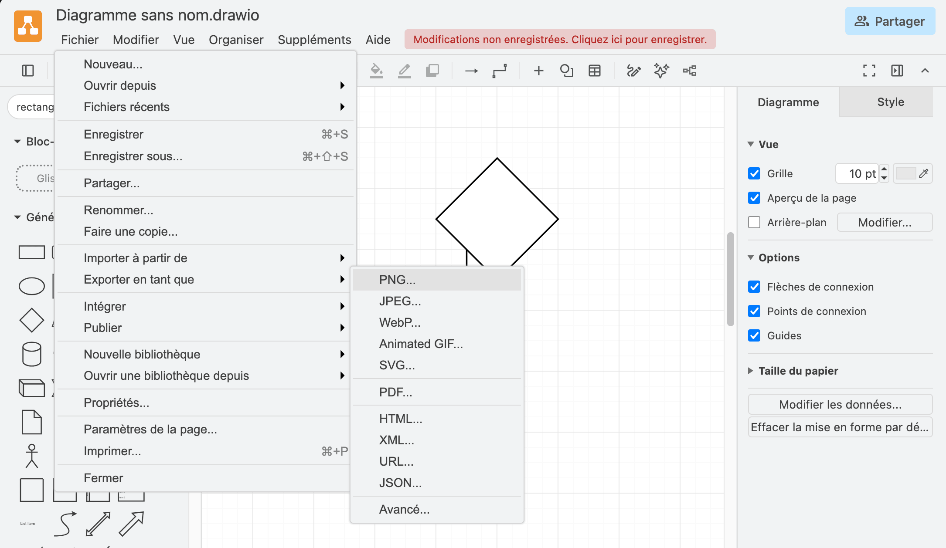The image size is (946, 548).
Task: Enable the Arrière-plan checkbox
Action: (x=754, y=222)
